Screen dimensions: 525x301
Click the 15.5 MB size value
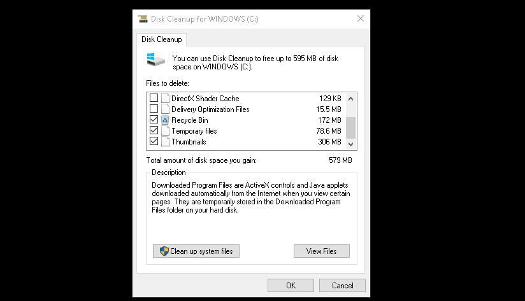click(x=329, y=109)
